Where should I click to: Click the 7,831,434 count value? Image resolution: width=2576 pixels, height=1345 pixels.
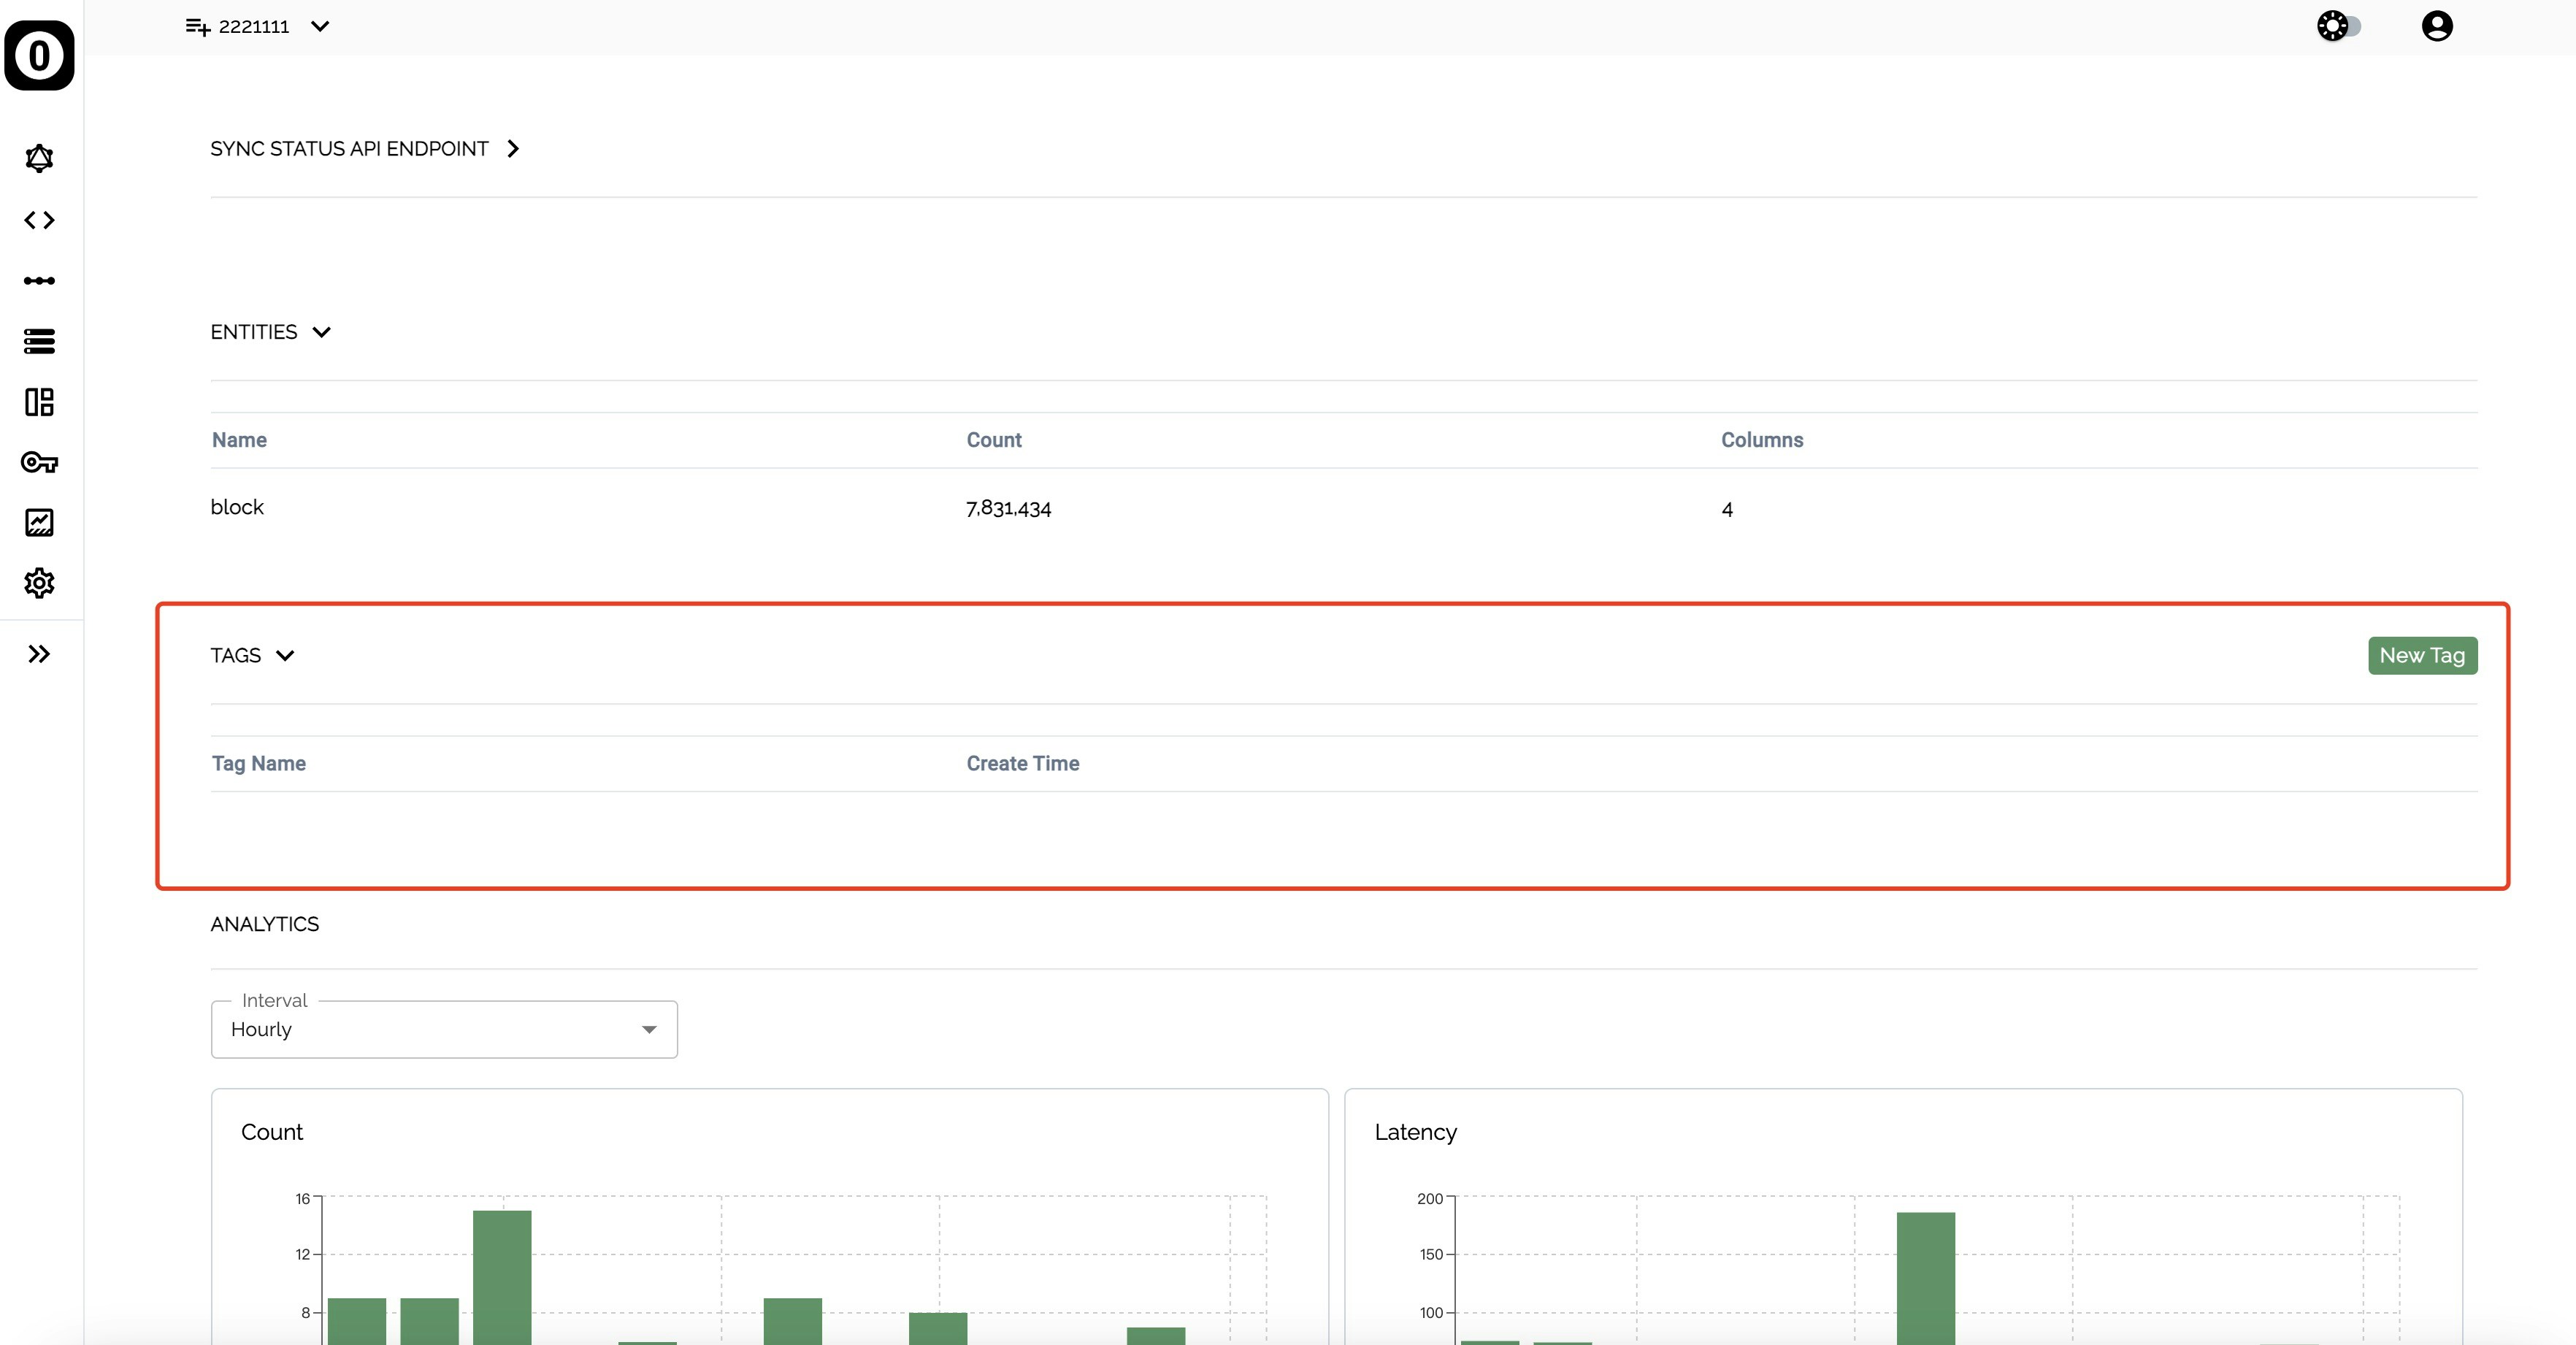(1008, 509)
